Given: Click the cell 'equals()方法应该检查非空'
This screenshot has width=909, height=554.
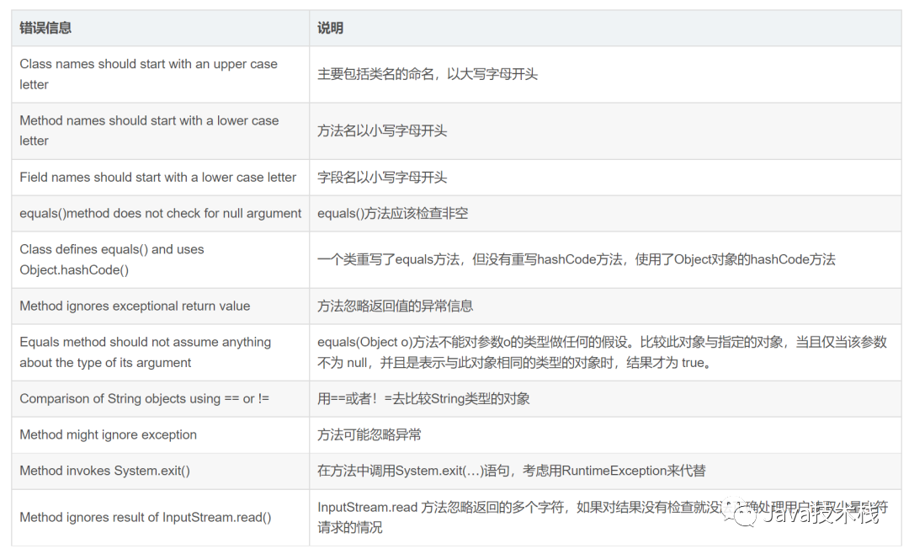Looking at the screenshot, I should point(605,214).
